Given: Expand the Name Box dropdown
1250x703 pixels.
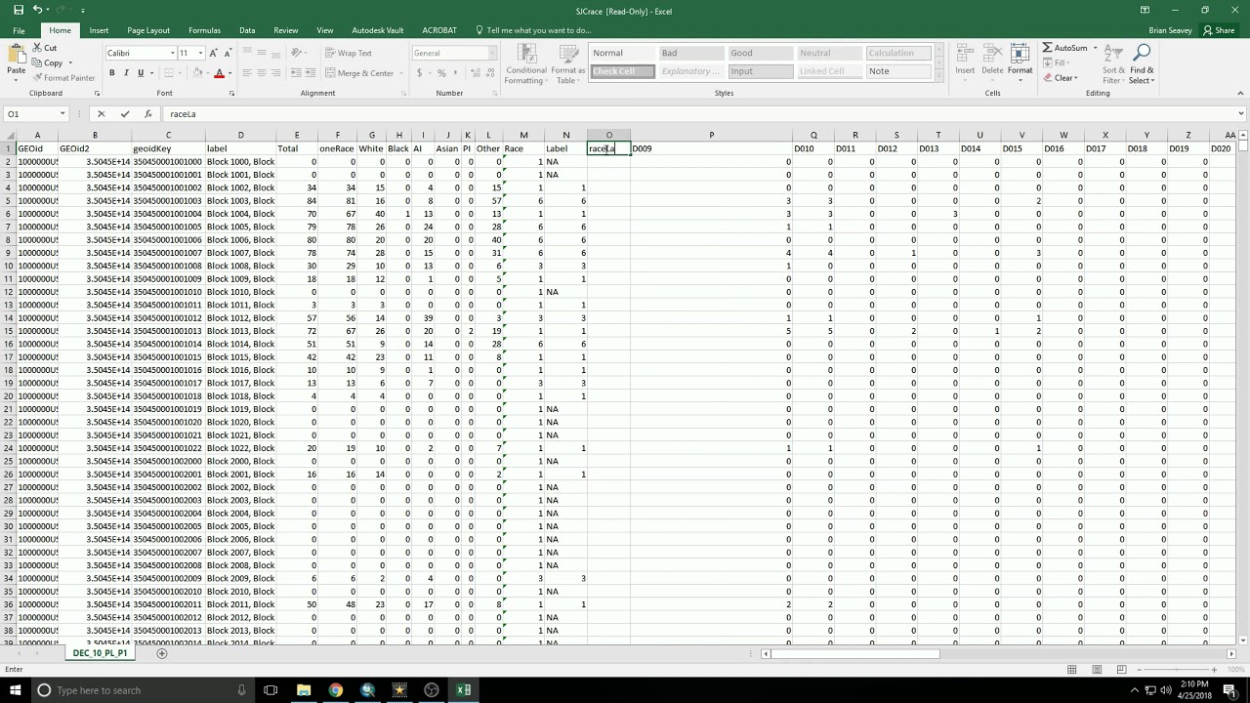Looking at the screenshot, I should 62,114.
